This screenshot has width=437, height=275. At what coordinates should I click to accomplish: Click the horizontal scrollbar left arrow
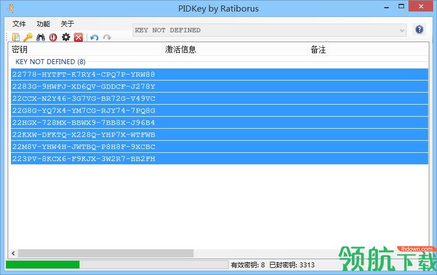pyautogui.click(x=13, y=253)
